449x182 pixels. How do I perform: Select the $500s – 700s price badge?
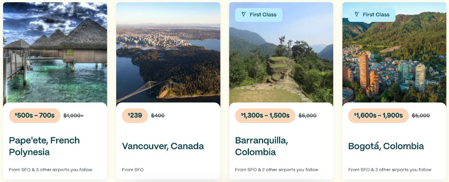coord(35,115)
